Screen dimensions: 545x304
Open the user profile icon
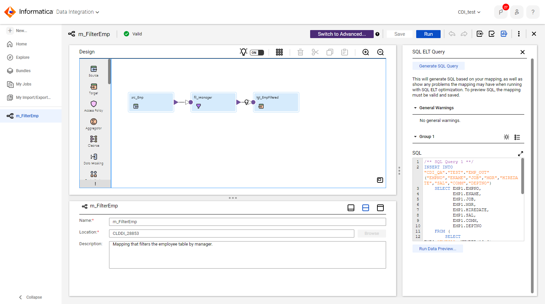tap(517, 12)
